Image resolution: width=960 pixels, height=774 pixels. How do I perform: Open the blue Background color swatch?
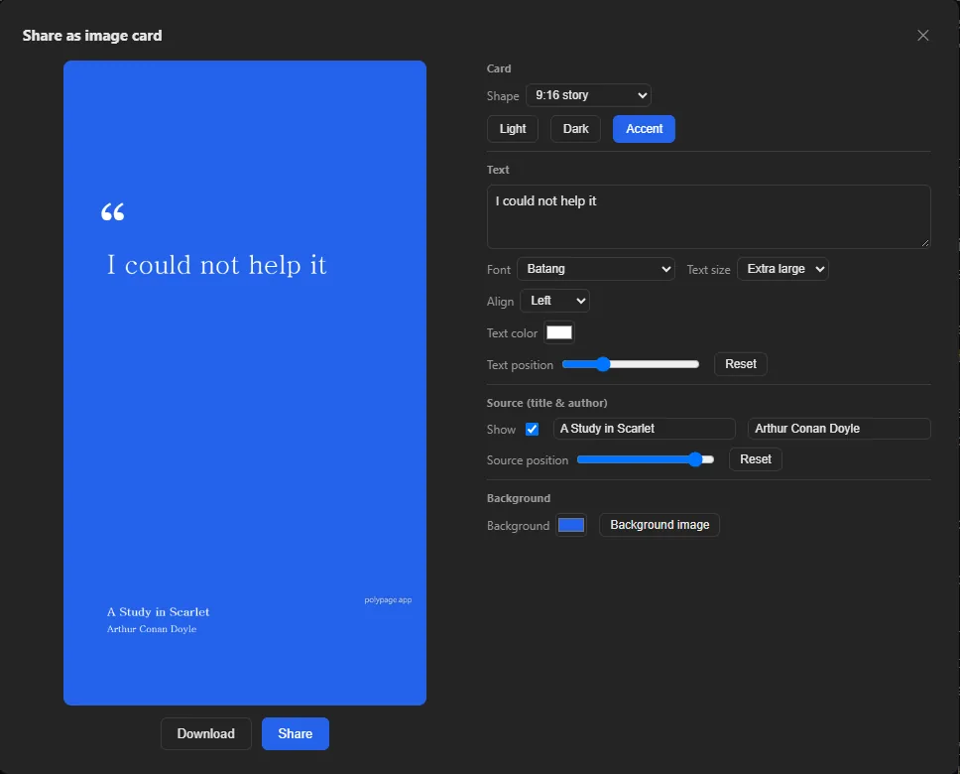[x=571, y=525]
